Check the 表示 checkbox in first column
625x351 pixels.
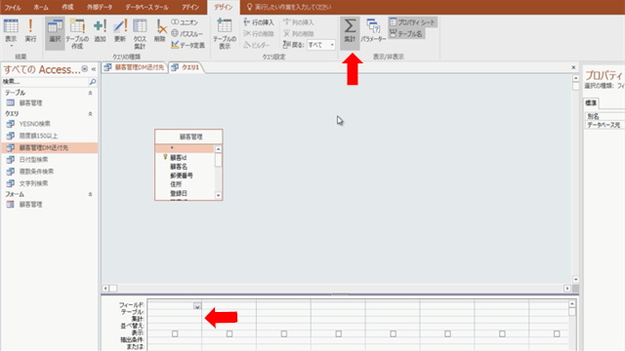[x=175, y=333]
